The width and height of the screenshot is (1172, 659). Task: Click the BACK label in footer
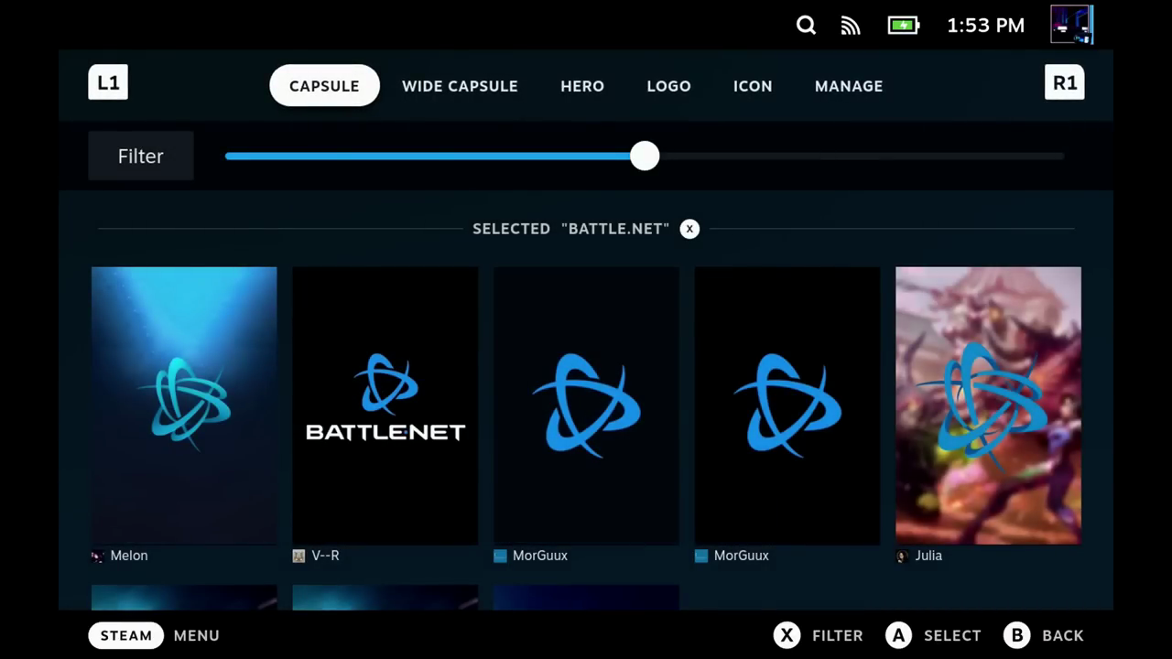[1063, 635]
